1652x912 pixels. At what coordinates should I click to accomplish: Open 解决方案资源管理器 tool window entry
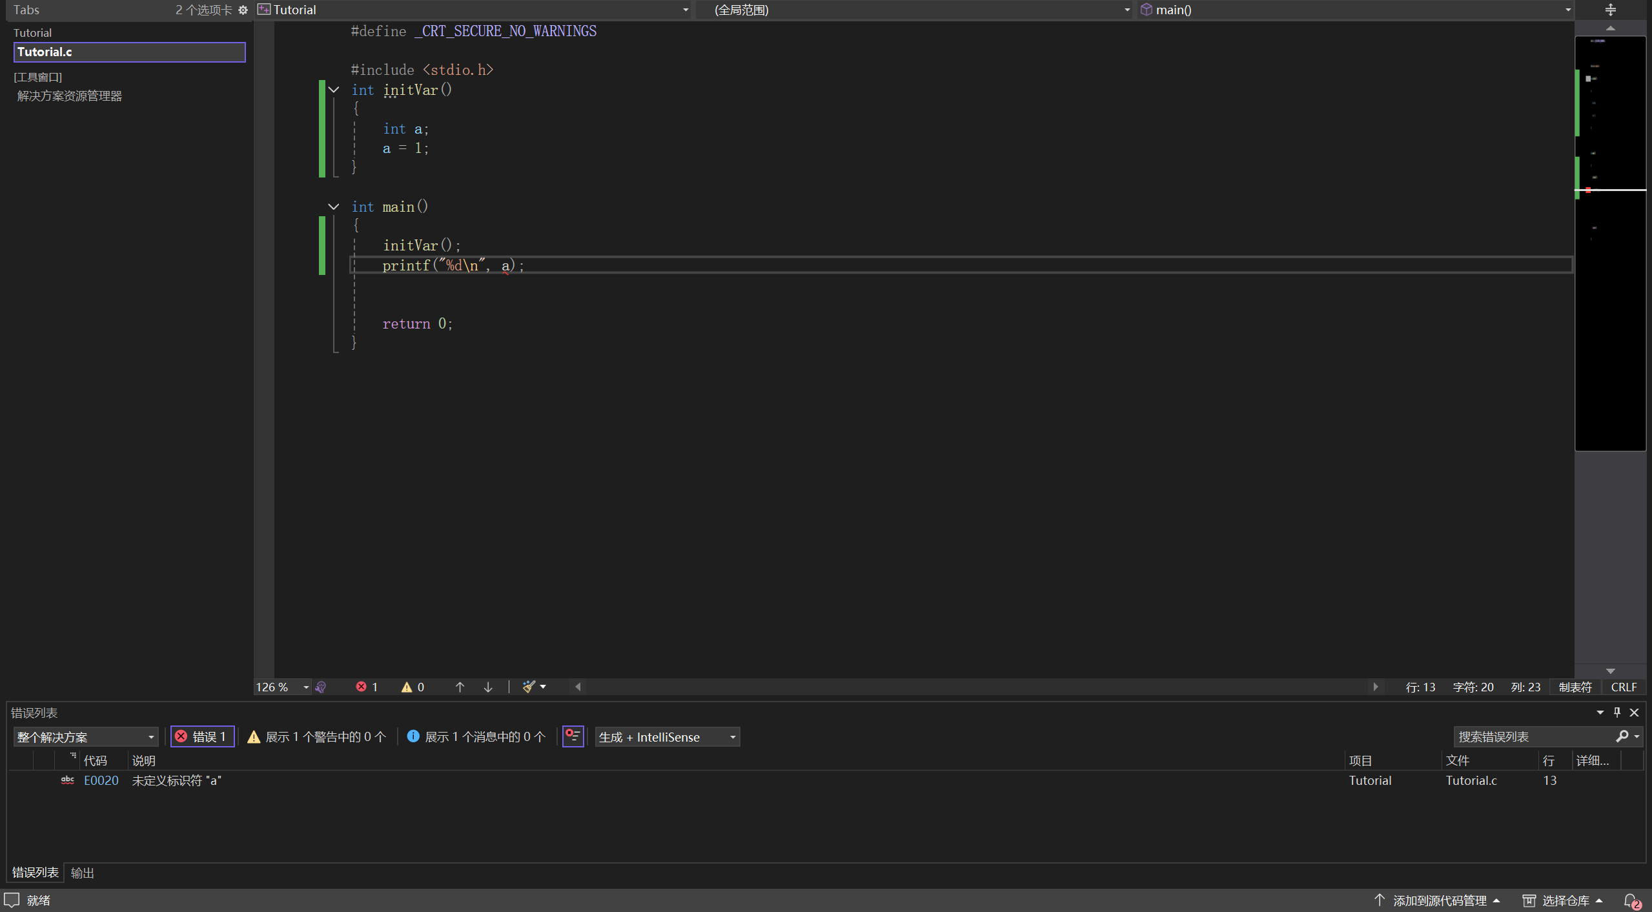[70, 96]
